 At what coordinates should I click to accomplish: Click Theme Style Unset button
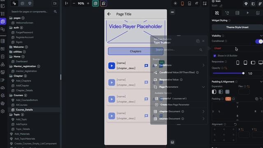(x=237, y=28)
